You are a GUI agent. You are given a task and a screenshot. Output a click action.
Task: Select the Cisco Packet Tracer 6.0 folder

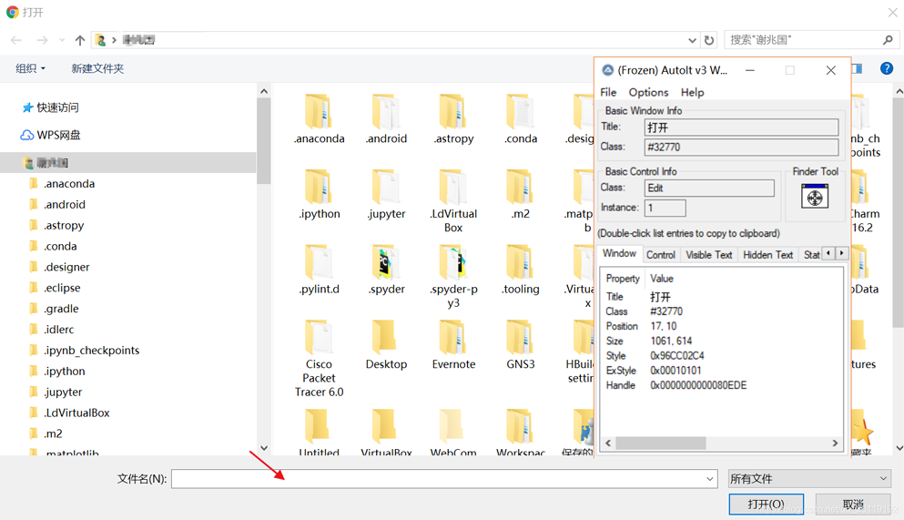[x=319, y=339]
